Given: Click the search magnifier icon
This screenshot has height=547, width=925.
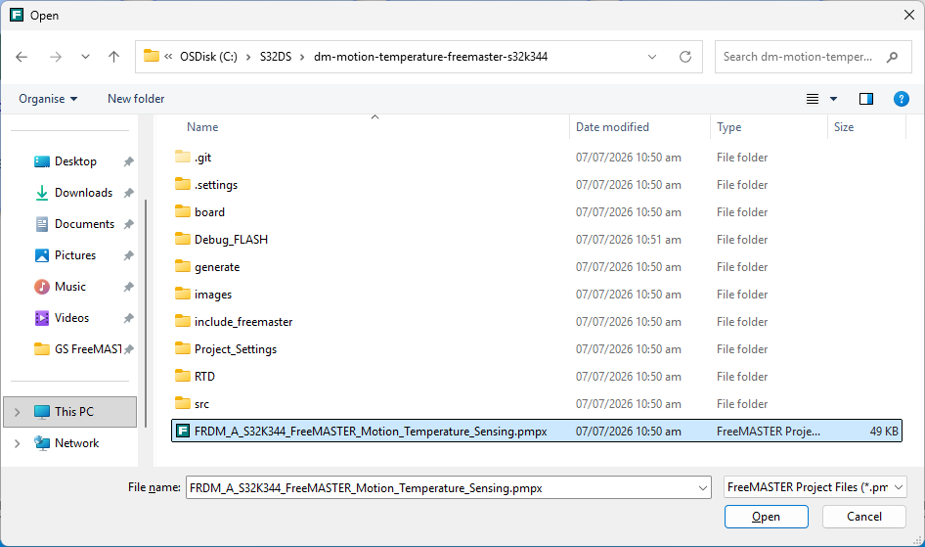Looking at the screenshot, I should 892,57.
